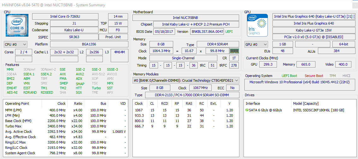Select the Kaby Lake-U codename field

74,30
